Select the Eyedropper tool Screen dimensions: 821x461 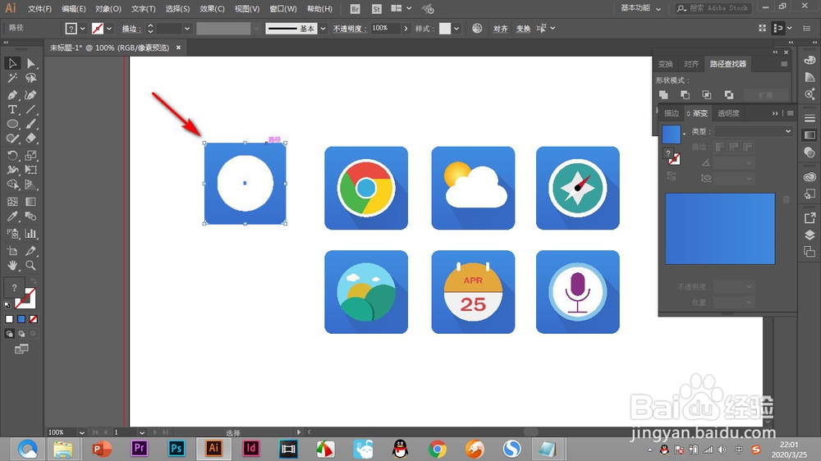12,217
